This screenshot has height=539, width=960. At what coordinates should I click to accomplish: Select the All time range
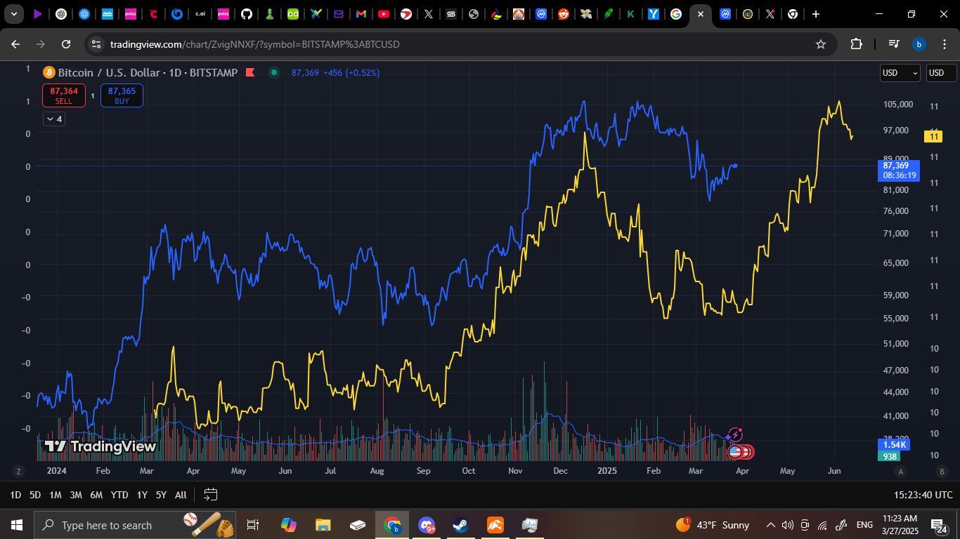pyautogui.click(x=181, y=495)
